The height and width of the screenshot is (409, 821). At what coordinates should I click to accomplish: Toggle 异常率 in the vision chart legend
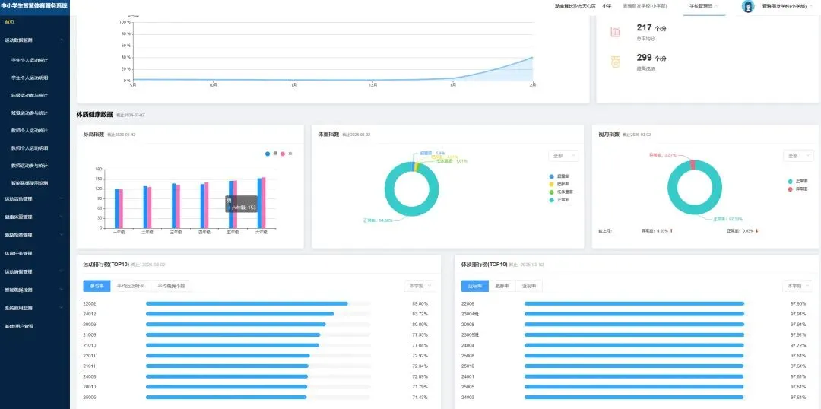click(x=797, y=189)
